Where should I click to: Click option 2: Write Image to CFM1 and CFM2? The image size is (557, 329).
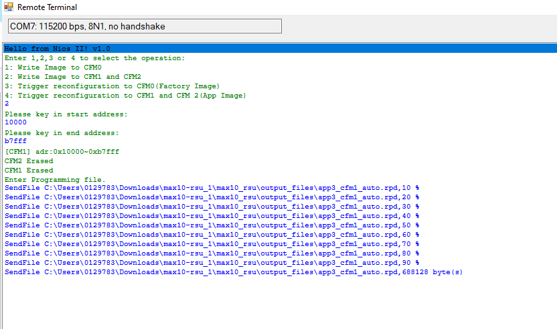coord(72,77)
